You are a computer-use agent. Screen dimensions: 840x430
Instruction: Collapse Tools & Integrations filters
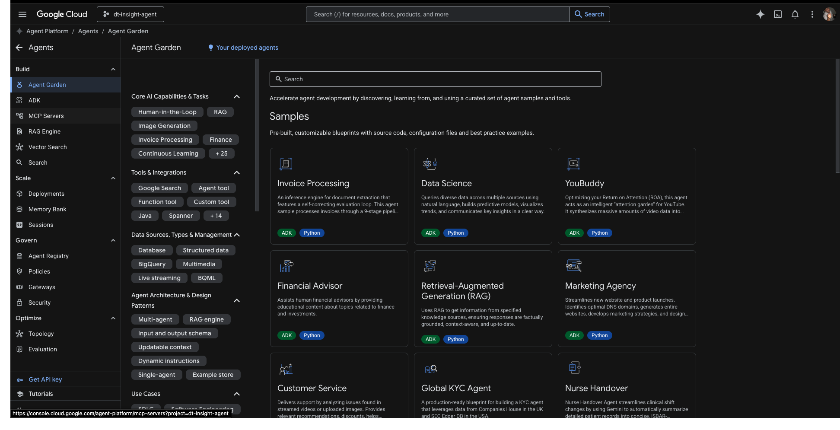tap(237, 172)
